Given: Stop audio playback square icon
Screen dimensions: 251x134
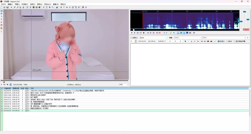Looking at the screenshot, I should point(144,33).
